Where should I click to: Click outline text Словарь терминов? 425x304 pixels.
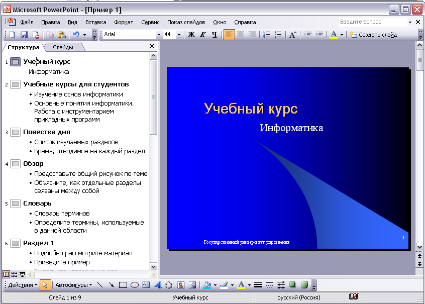pyautogui.click(x=62, y=214)
